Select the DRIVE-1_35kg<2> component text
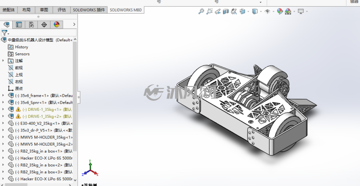This screenshot has height=186, width=360. click(x=47, y=117)
